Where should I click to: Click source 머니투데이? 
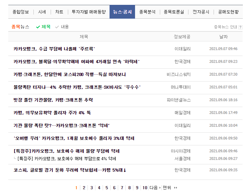point(181,87)
